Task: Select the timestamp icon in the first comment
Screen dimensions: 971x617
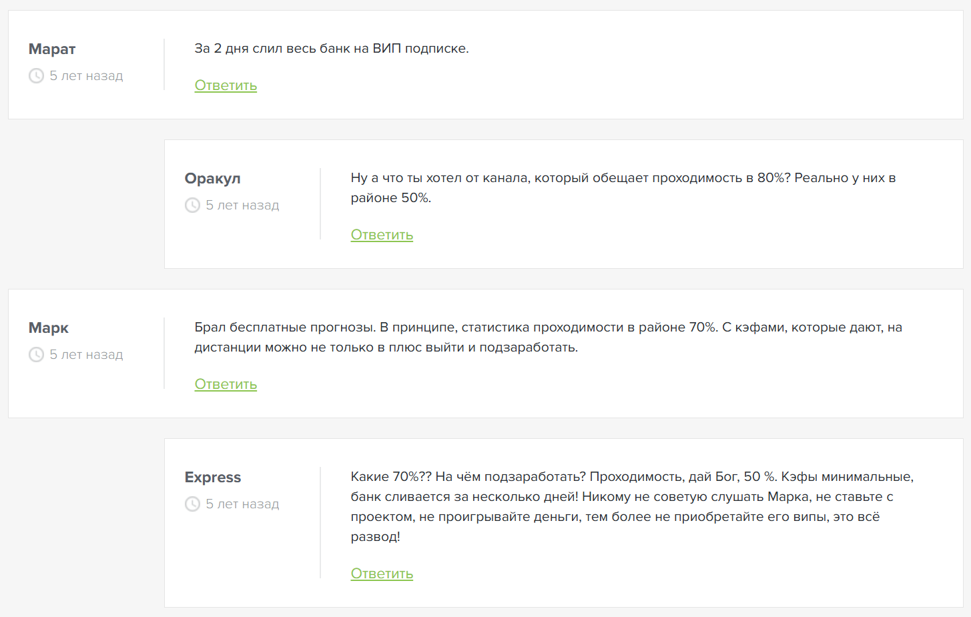Action: pos(36,75)
